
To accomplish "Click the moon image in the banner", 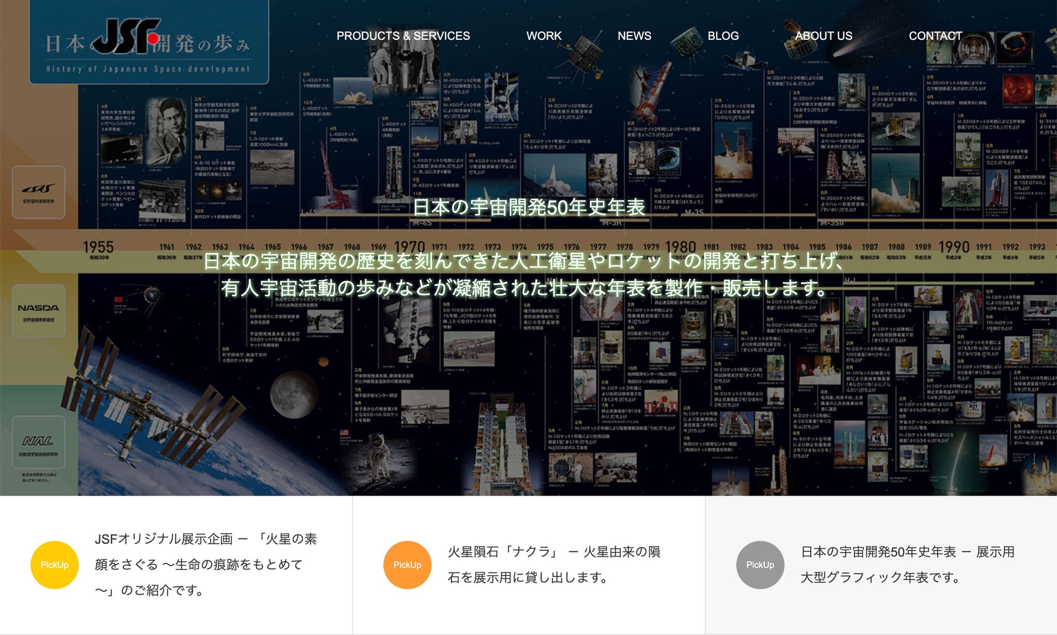I will click(x=294, y=395).
